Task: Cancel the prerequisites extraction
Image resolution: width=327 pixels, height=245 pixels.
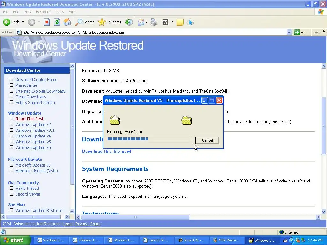Action: (x=207, y=140)
